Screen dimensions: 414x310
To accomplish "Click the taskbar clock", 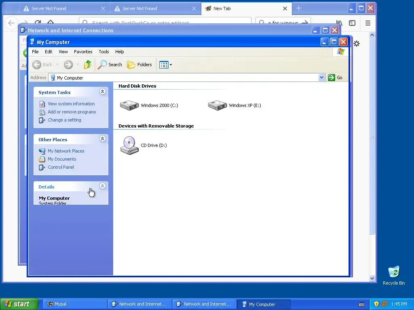I will 399,304.
